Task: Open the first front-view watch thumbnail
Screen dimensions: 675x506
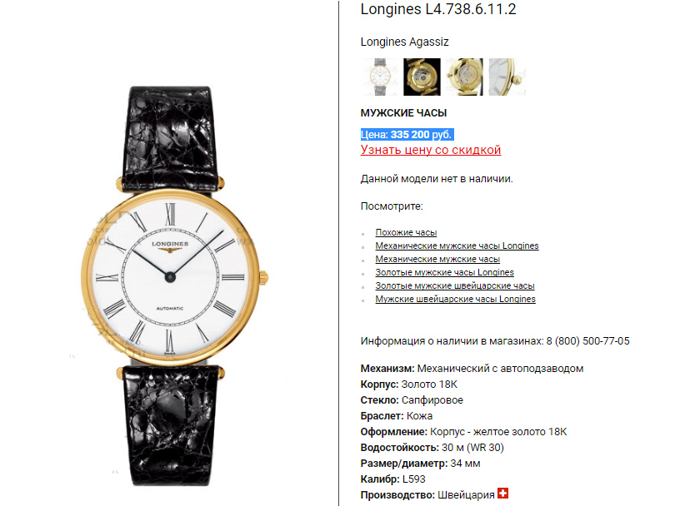Action: click(379, 77)
